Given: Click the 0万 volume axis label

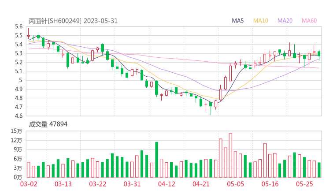Looking at the screenshot, I should (18, 177).
